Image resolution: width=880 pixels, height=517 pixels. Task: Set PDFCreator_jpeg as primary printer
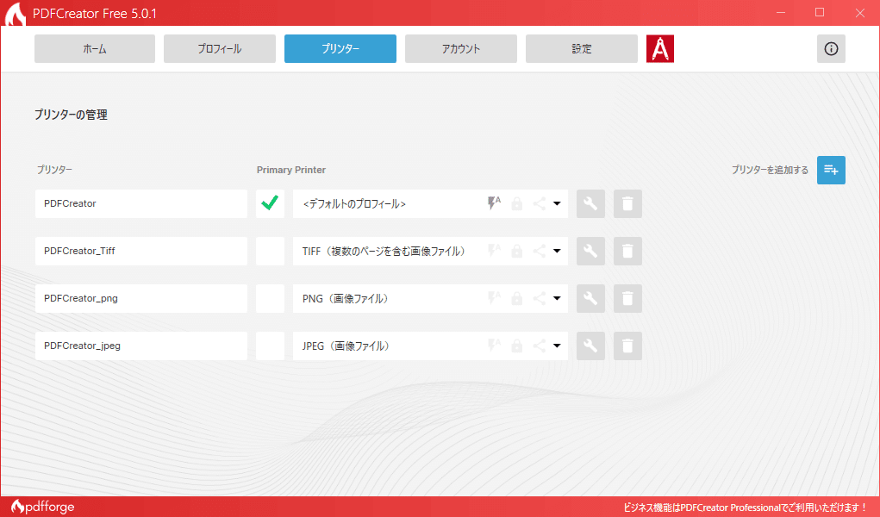point(270,346)
